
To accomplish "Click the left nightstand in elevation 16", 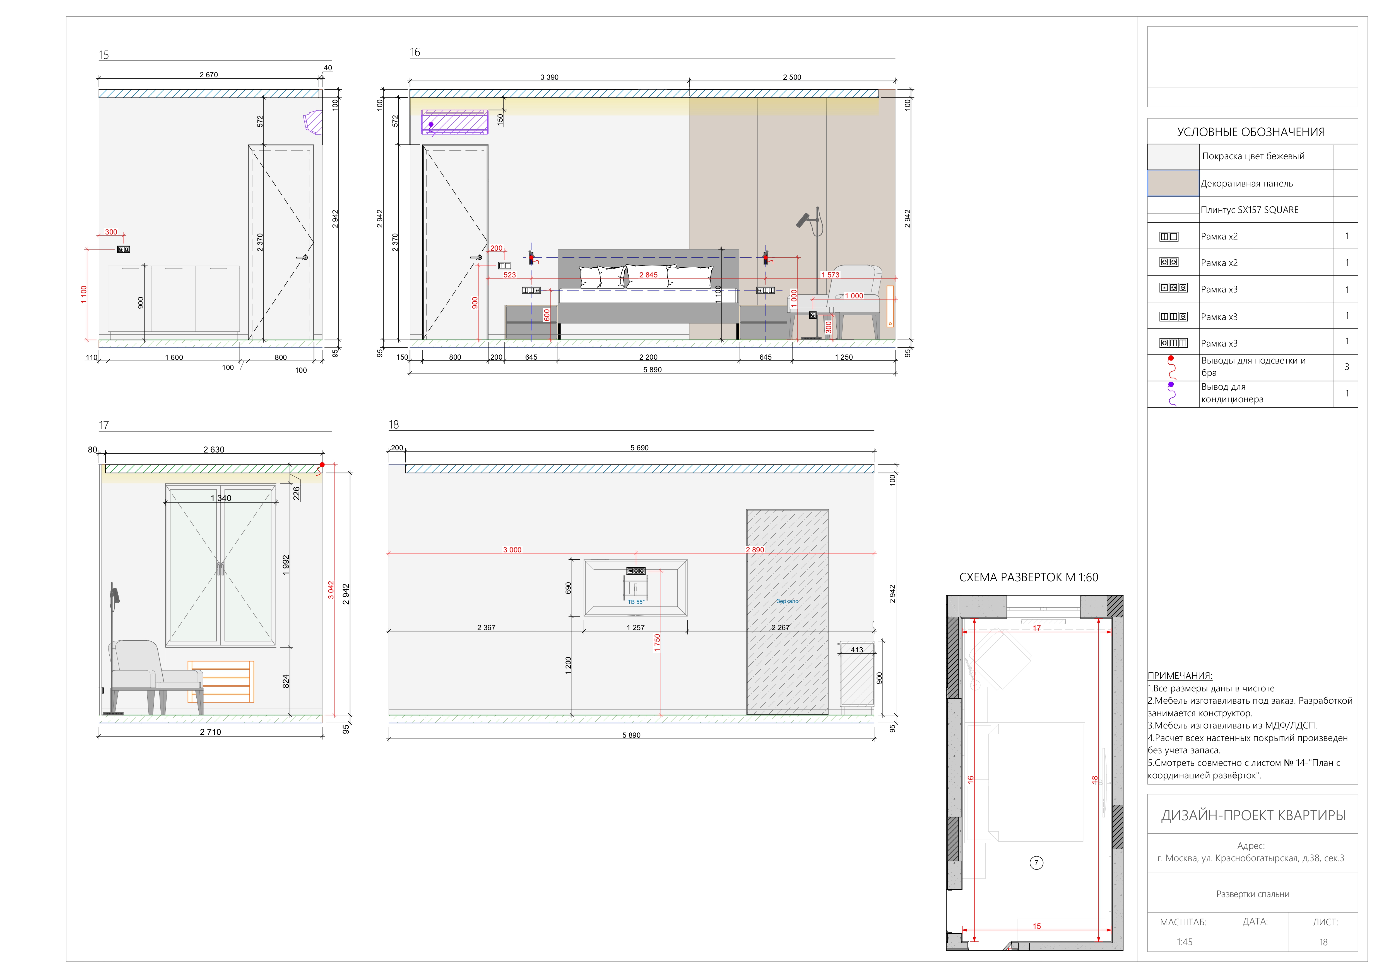I will coord(531,322).
